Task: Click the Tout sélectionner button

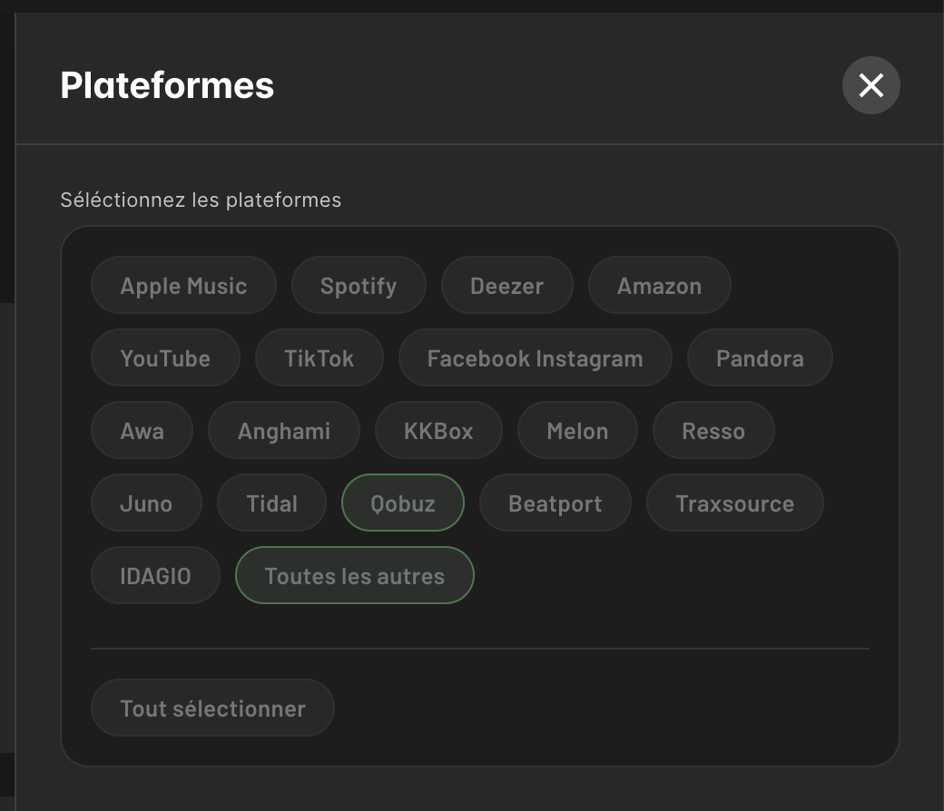Action: [212, 708]
